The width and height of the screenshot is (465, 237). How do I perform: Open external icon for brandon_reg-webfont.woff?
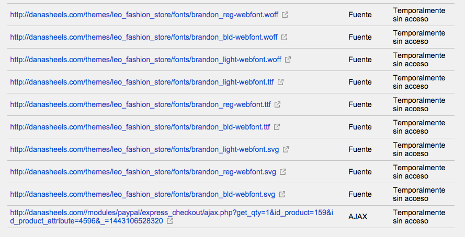(x=285, y=15)
